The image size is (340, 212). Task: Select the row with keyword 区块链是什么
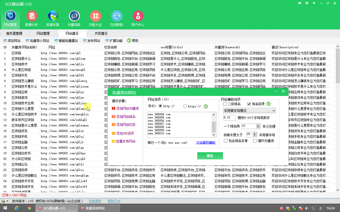(x=168, y=59)
